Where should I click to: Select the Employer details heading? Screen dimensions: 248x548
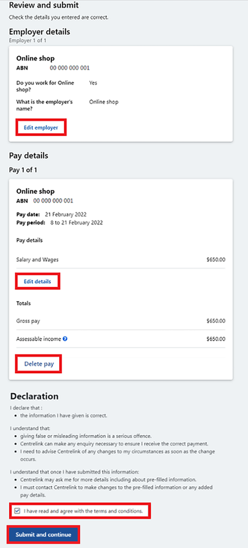click(40, 31)
